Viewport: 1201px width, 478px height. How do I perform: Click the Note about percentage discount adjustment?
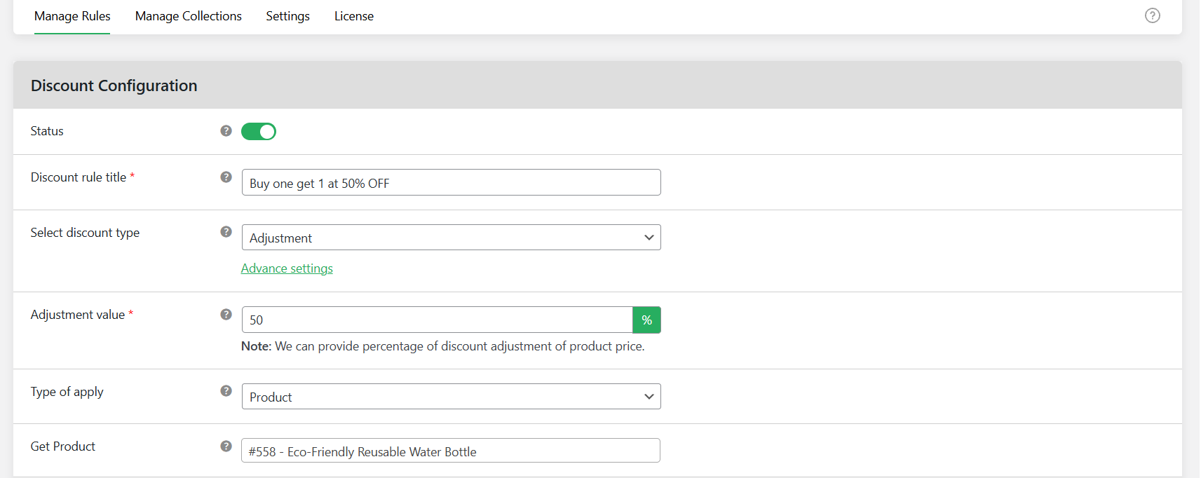coord(442,346)
